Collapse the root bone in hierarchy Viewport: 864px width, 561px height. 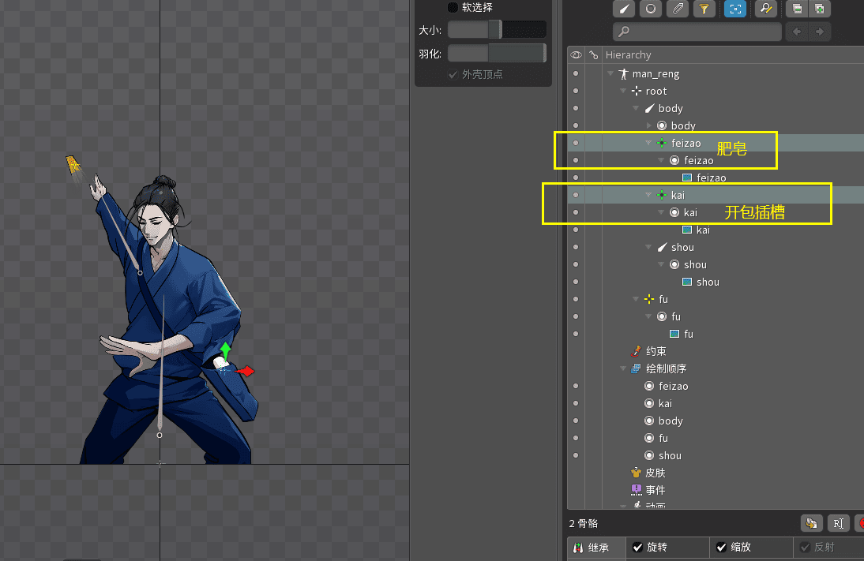624,92
